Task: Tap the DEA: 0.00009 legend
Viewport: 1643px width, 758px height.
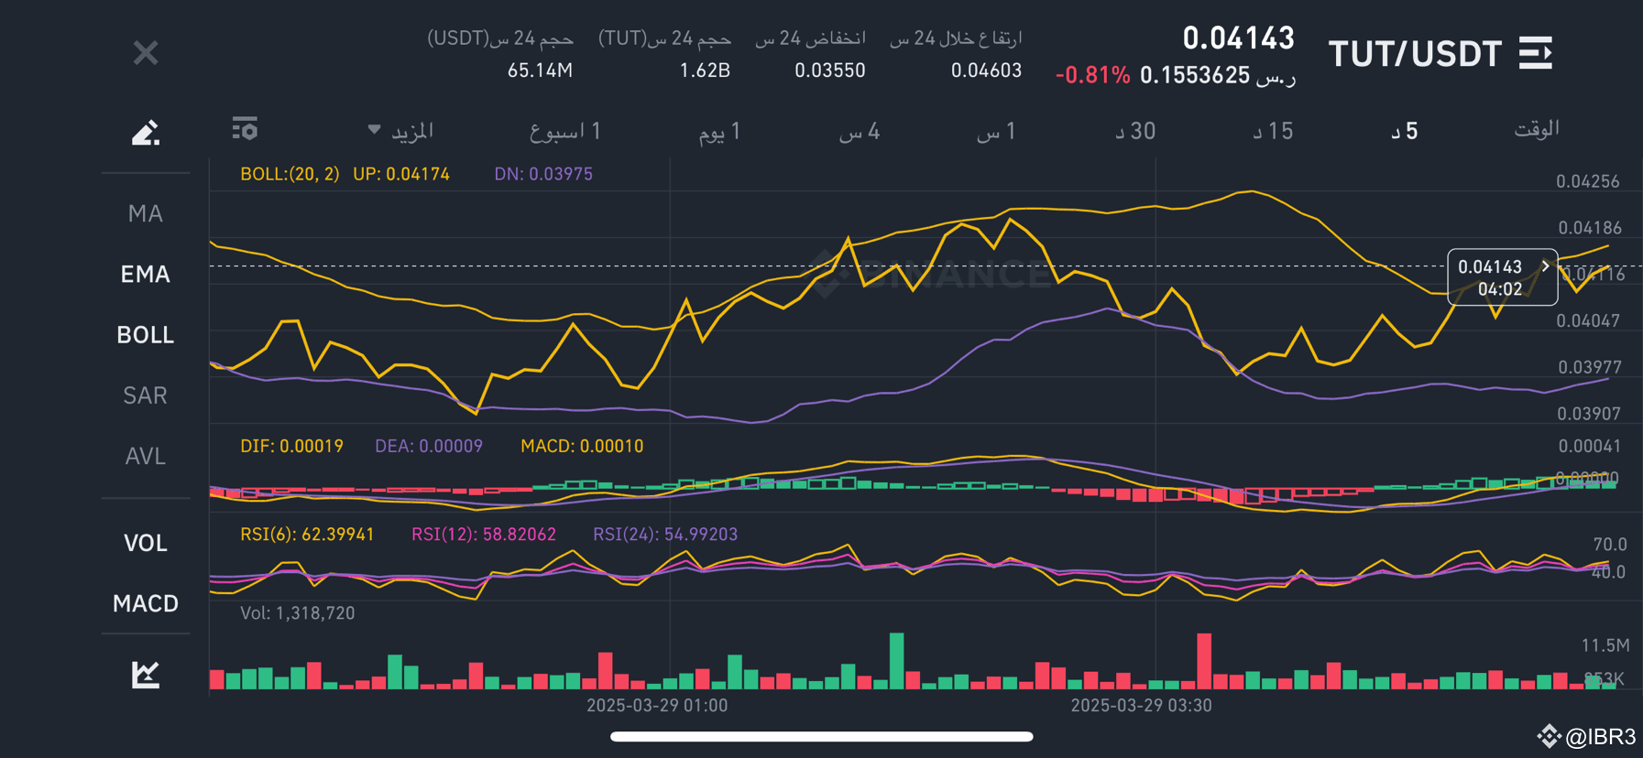Action: tap(429, 446)
